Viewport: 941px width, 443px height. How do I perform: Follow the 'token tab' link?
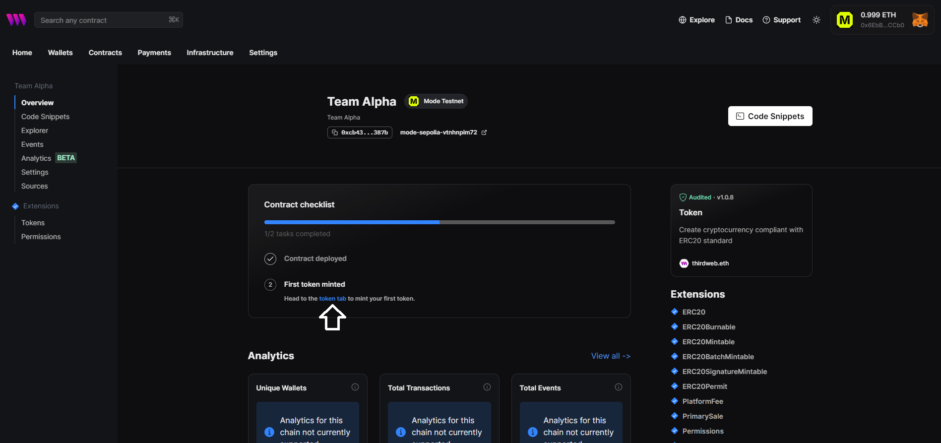pyautogui.click(x=332, y=299)
